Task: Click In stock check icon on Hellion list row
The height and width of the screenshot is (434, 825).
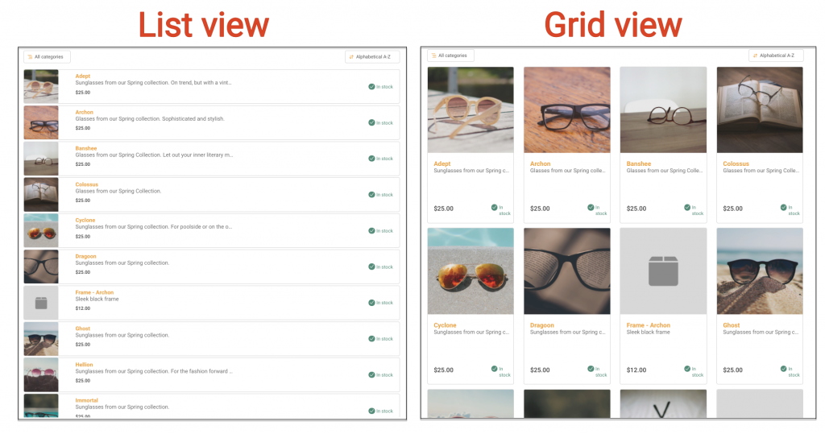Action: coord(371,374)
